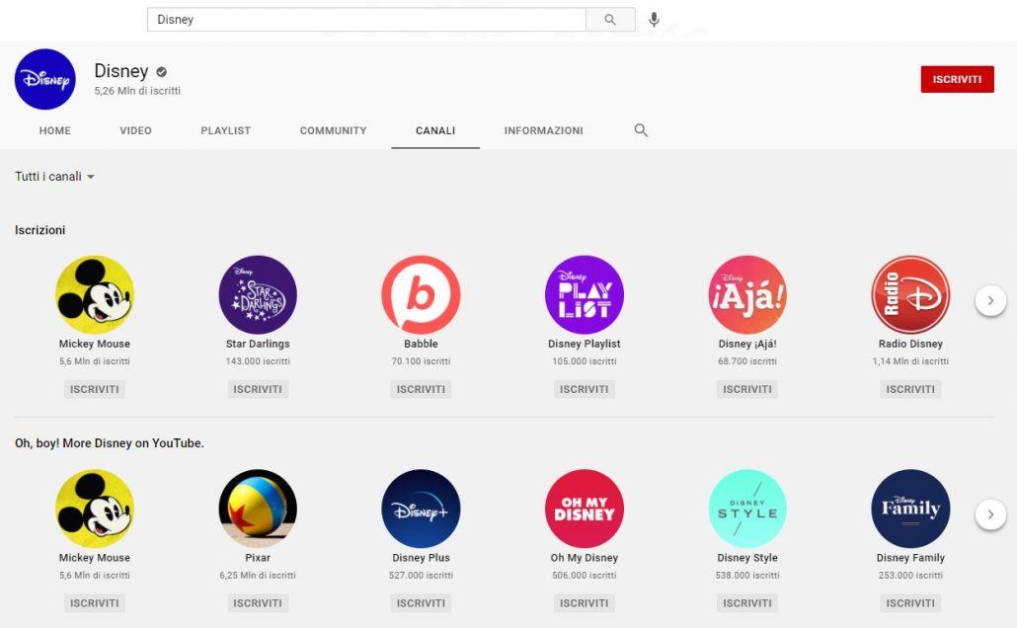This screenshot has height=628, width=1017.
Task: Open the Disney Style name link
Action: [x=747, y=558]
